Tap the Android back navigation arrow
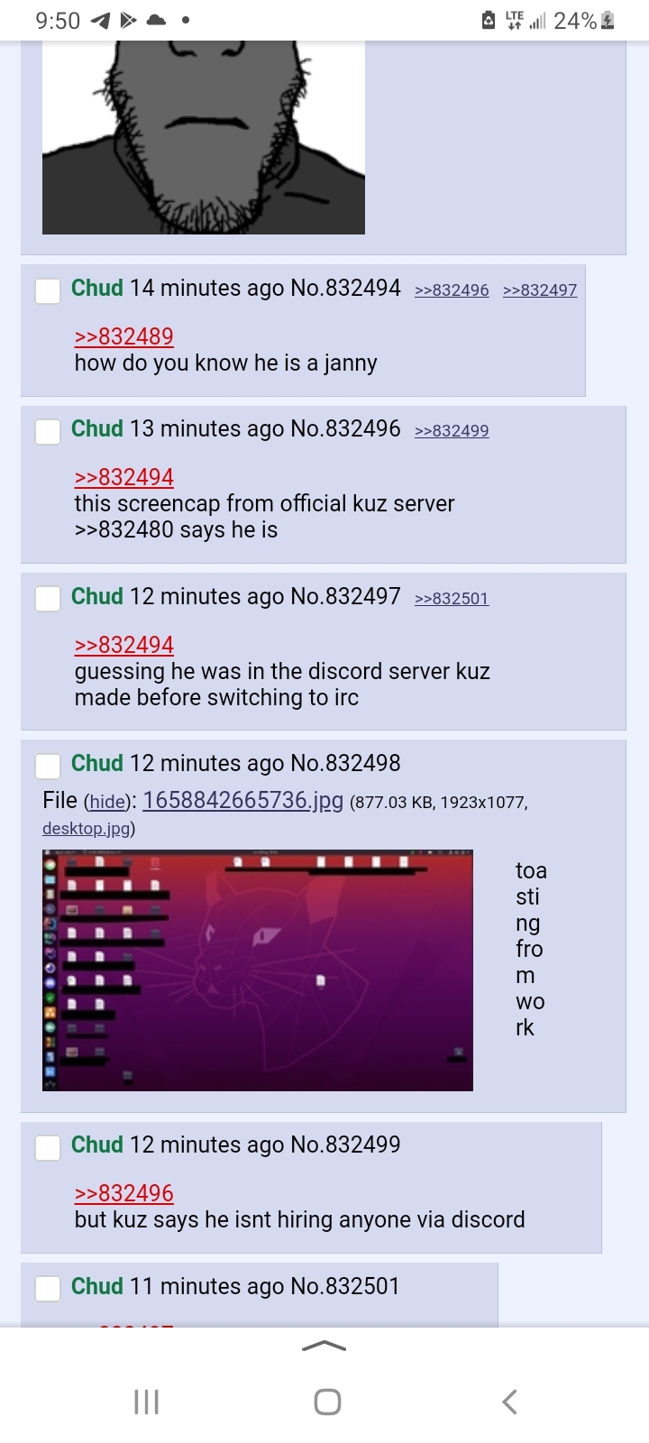The height and width of the screenshot is (1443, 649). click(509, 1402)
